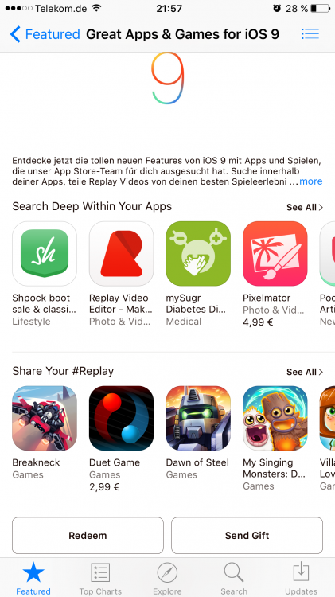
Task: See All for Search Deep Within Your Apps
Action: 305,207
